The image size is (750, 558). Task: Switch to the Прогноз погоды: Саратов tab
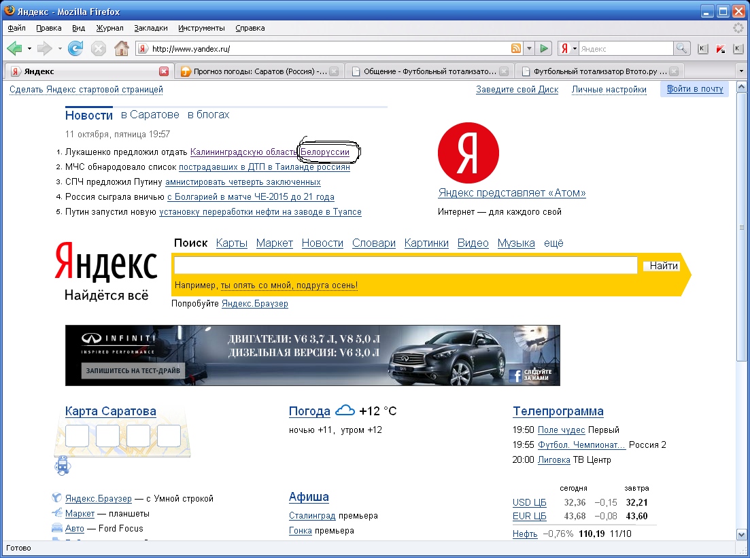(x=258, y=71)
